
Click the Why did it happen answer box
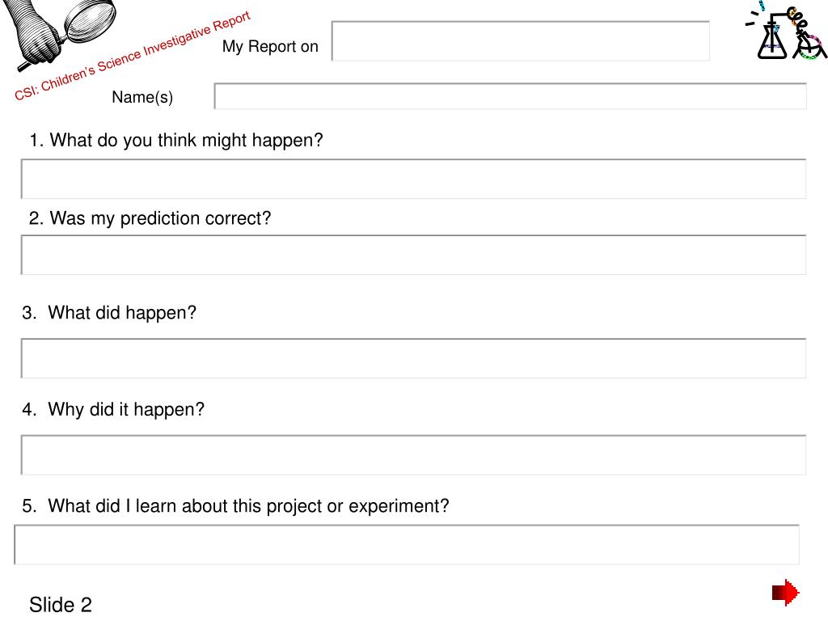tap(413, 454)
